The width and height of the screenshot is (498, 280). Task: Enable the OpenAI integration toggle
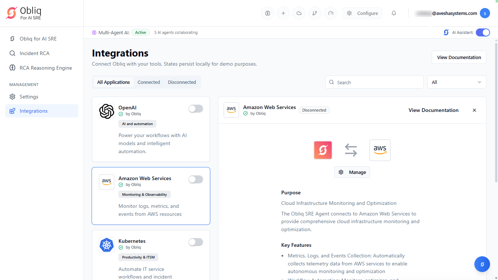click(195, 109)
